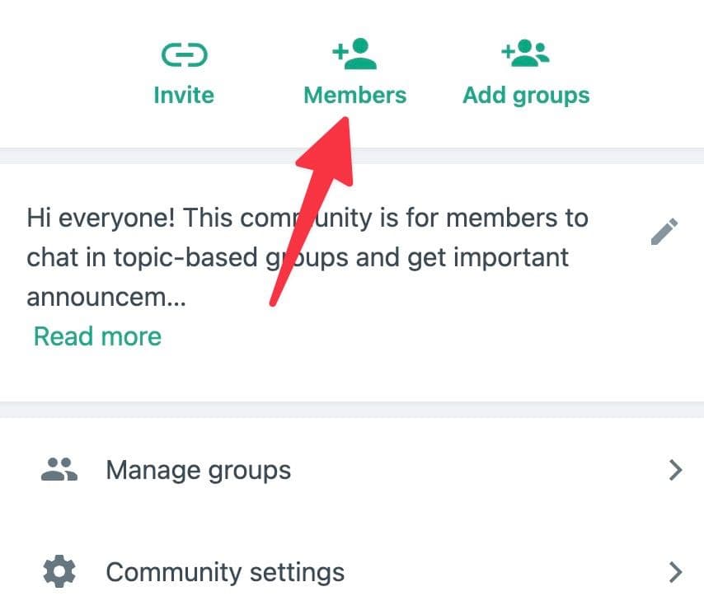Tap the Invite label text
This screenshot has height=615, width=704.
pyautogui.click(x=183, y=95)
